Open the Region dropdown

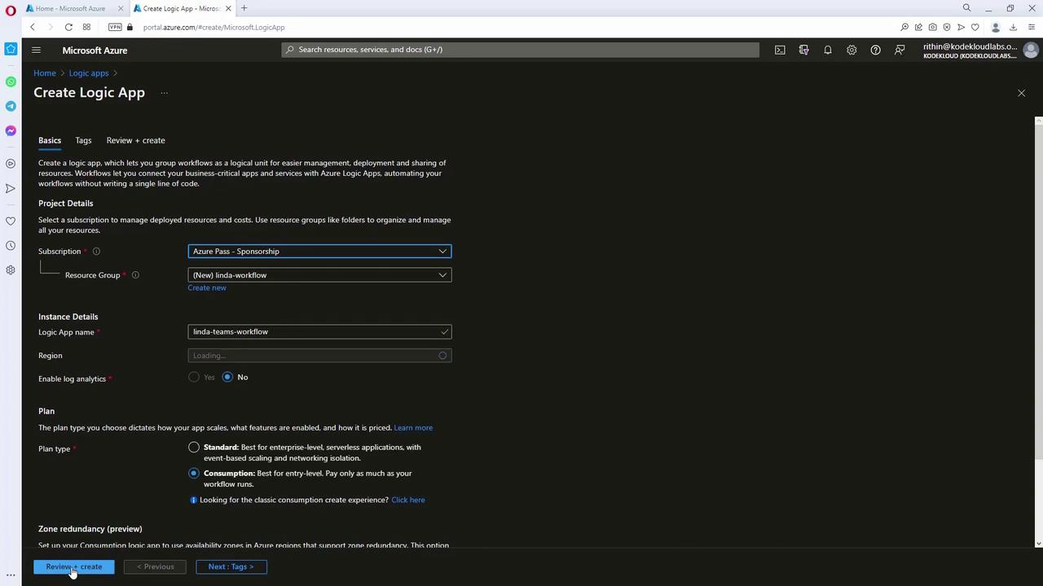pos(319,356)
